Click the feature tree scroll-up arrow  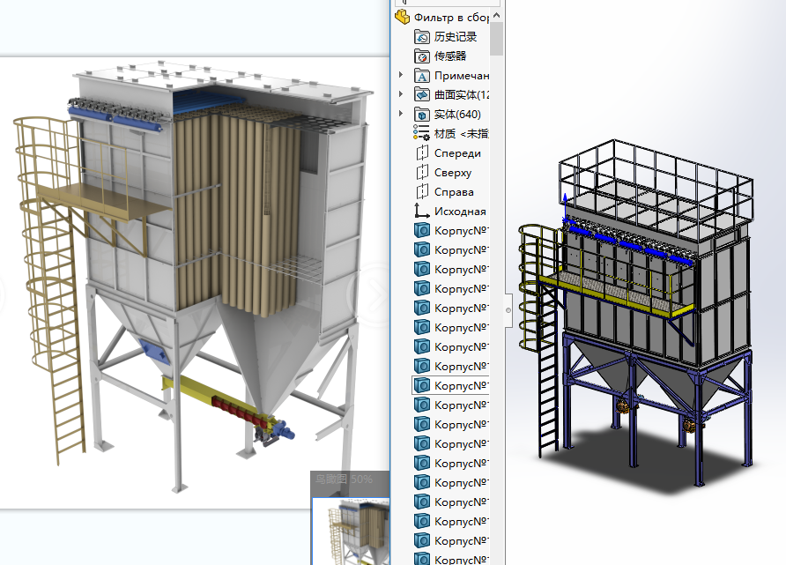(497, 16)
